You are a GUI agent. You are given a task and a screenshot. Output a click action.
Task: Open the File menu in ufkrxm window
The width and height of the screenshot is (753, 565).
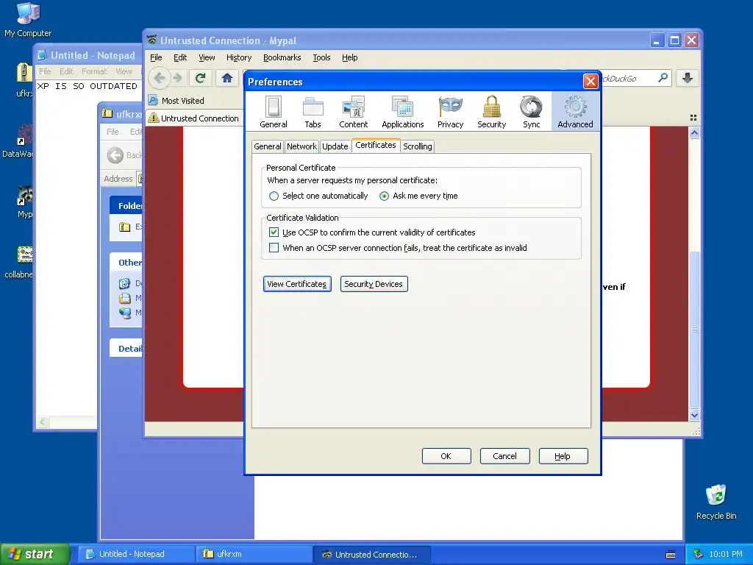[113, 132]
